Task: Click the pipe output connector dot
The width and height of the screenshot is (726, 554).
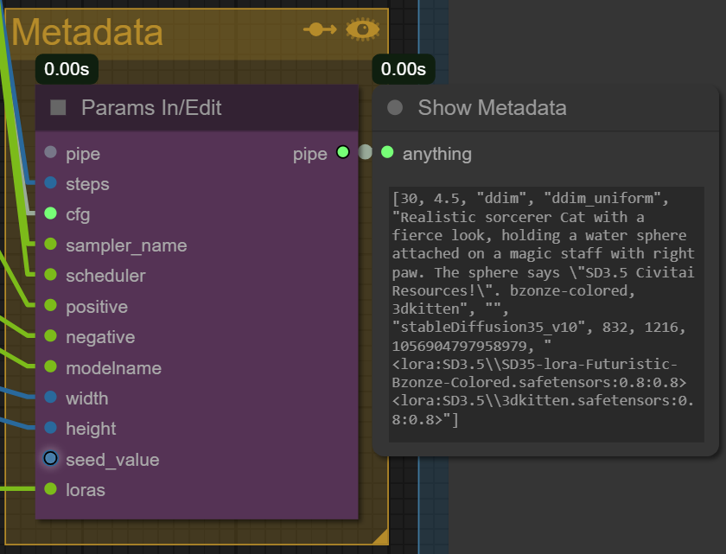Action: tap(342, 152)
